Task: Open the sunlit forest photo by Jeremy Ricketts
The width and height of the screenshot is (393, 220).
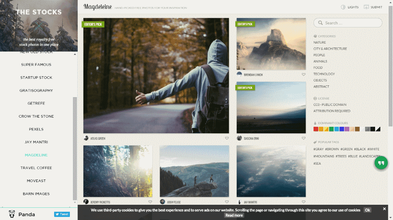Action: (118, 171)
